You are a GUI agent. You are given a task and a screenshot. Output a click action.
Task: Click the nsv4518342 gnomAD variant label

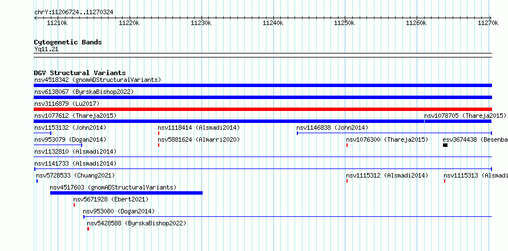point(98,80)
